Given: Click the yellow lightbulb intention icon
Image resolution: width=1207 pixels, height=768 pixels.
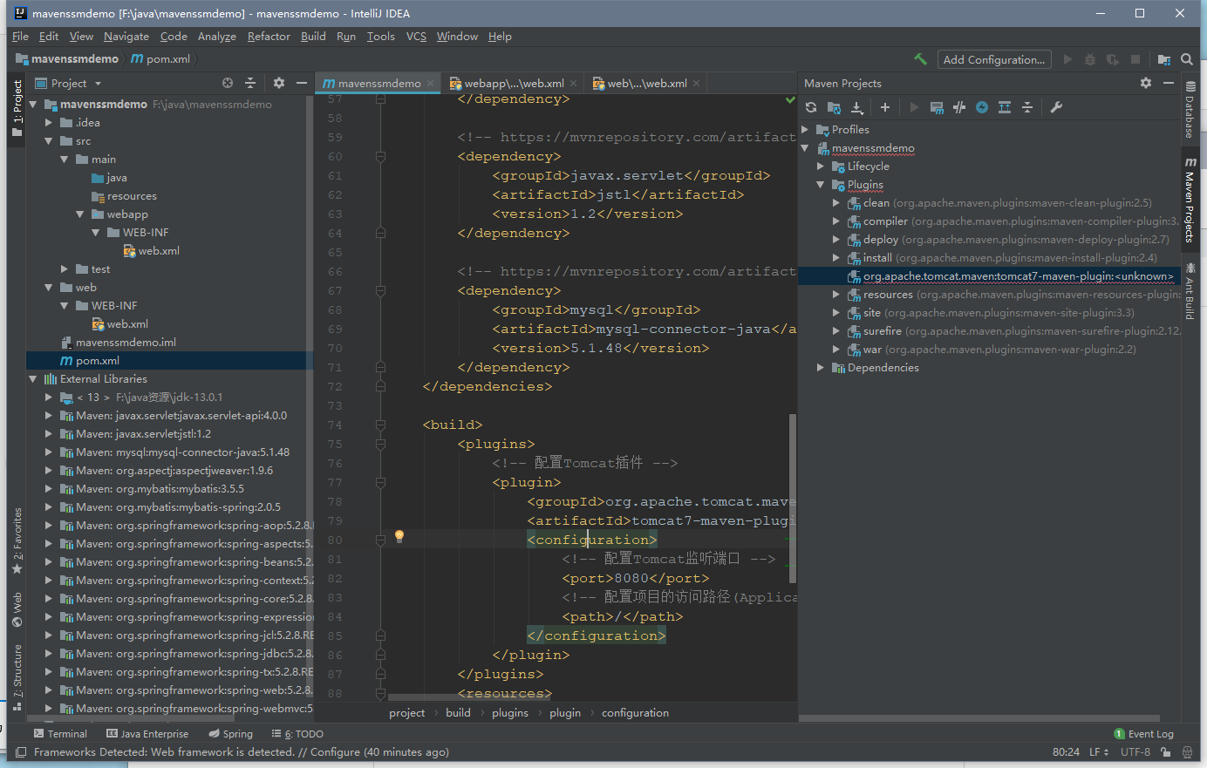Looking at the screenshot, I should point(399,536).
